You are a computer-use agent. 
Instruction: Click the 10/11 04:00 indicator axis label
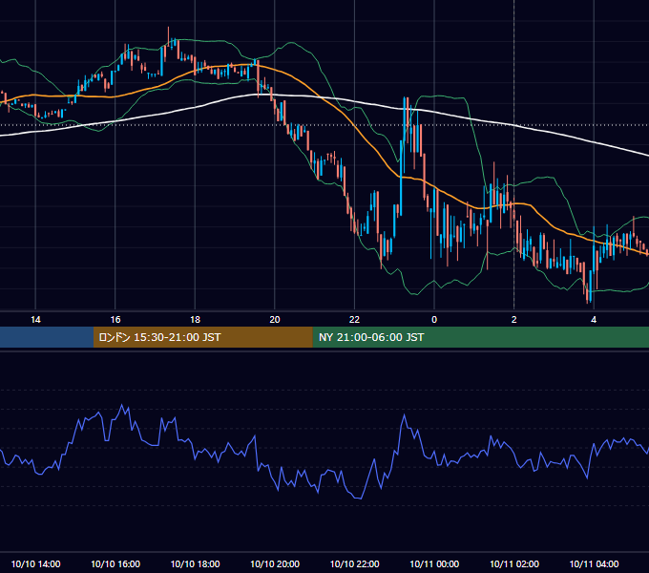click(594, 563)
